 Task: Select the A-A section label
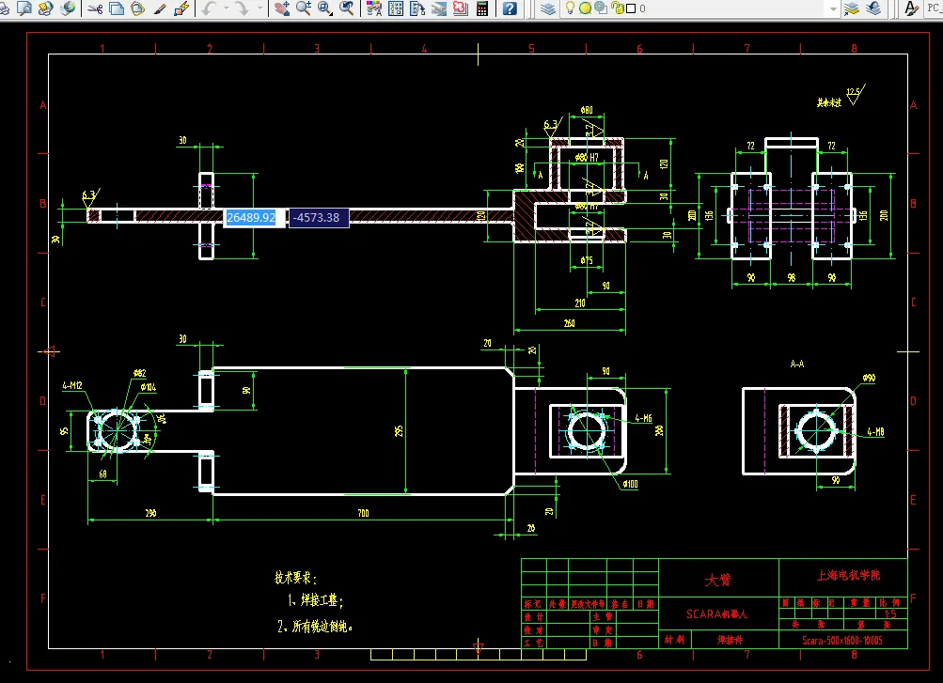797,364
